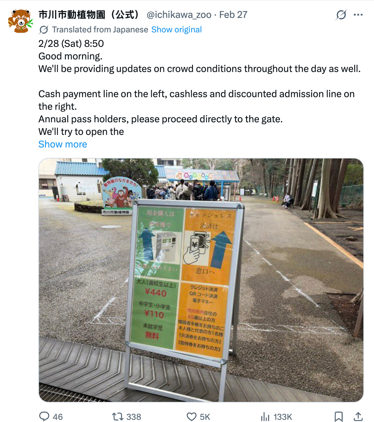Expand the tweet with 'Show more'
374x422 pixels.
[x=63, y=144]
